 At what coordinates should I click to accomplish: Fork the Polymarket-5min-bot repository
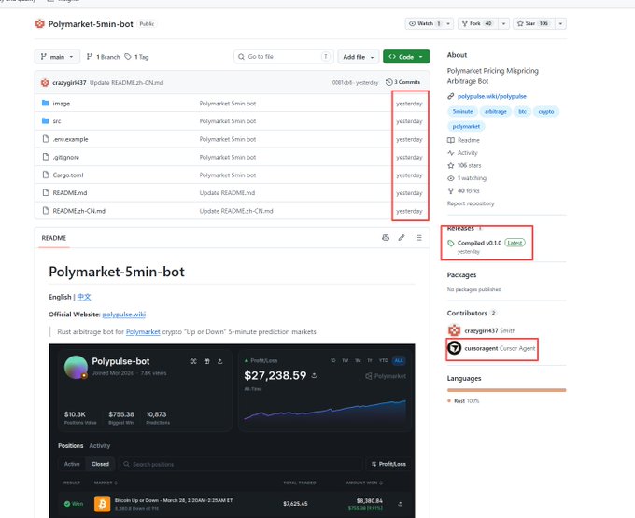point(478,24)
